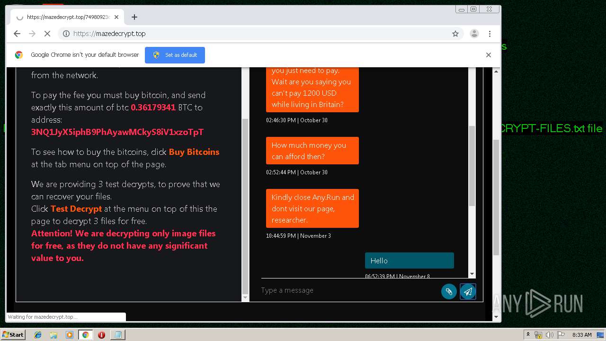Click the chat panel scrollbar thumb

(472, 166)
